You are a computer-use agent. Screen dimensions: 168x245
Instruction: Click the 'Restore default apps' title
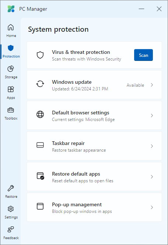76,174
